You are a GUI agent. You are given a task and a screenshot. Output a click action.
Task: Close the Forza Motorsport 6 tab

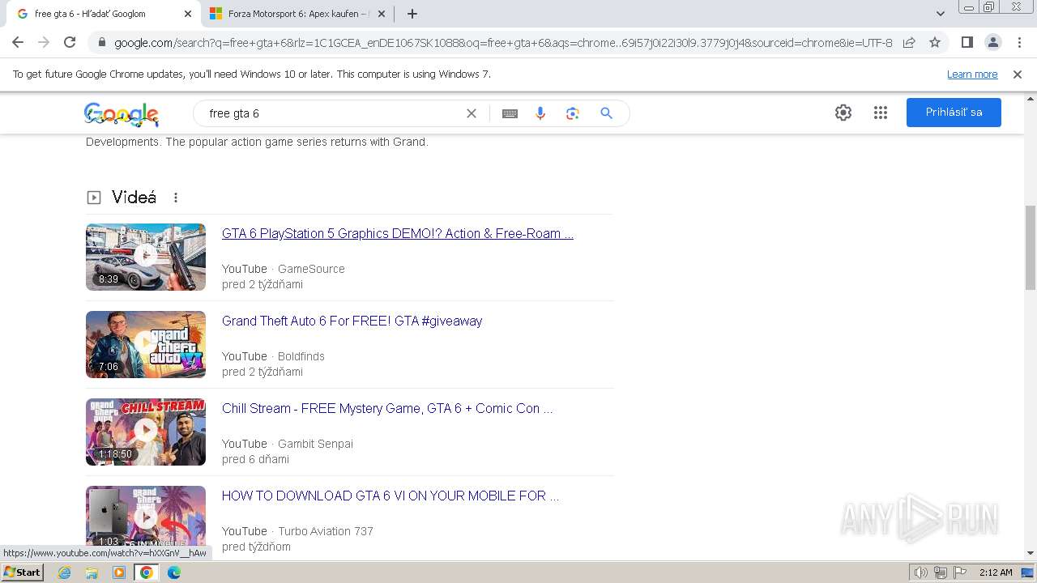click(x=382, y=14)
